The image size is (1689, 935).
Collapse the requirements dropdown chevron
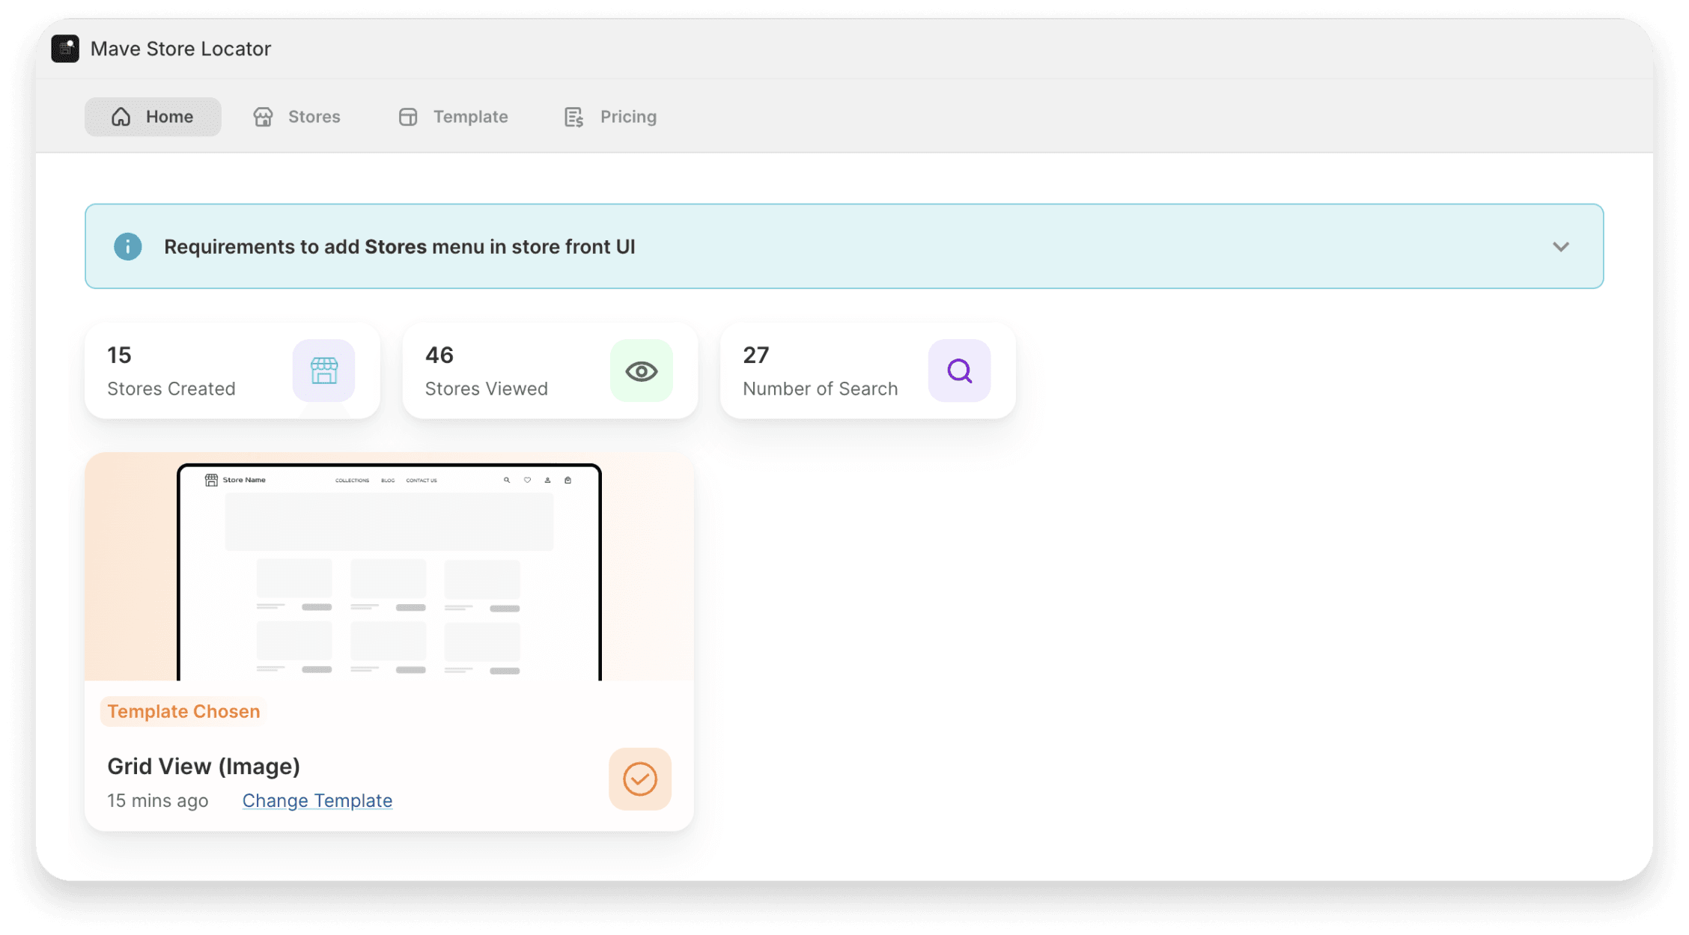(1561, 246)
